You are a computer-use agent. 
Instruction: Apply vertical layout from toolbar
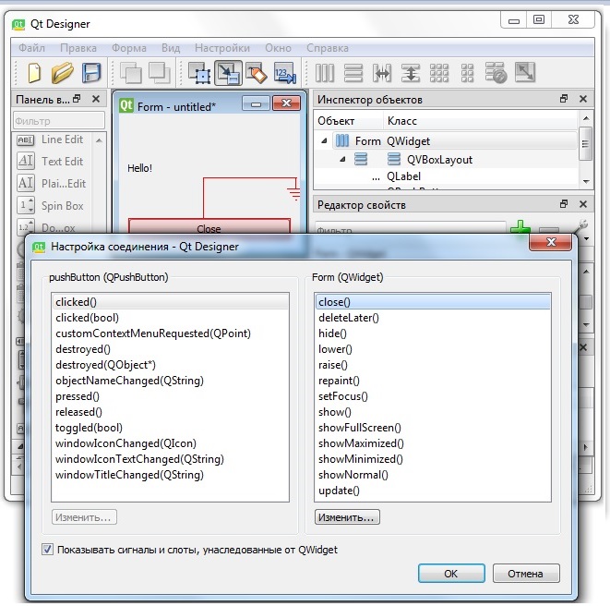point(353,73)
